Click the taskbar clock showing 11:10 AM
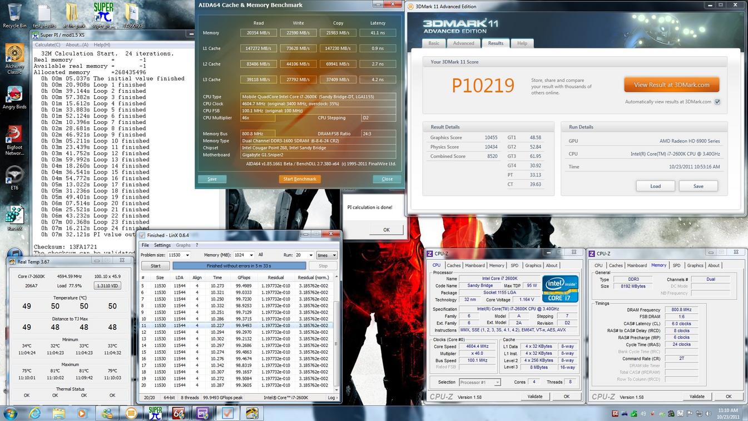 (x=728, y=413)
